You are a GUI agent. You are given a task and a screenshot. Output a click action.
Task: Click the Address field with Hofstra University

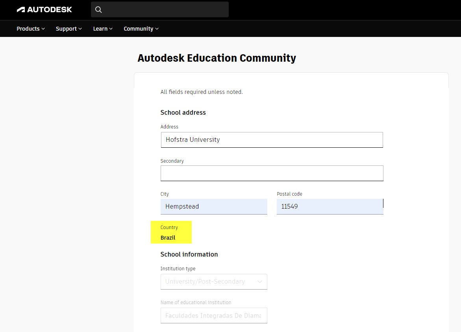tap(272, 140)
